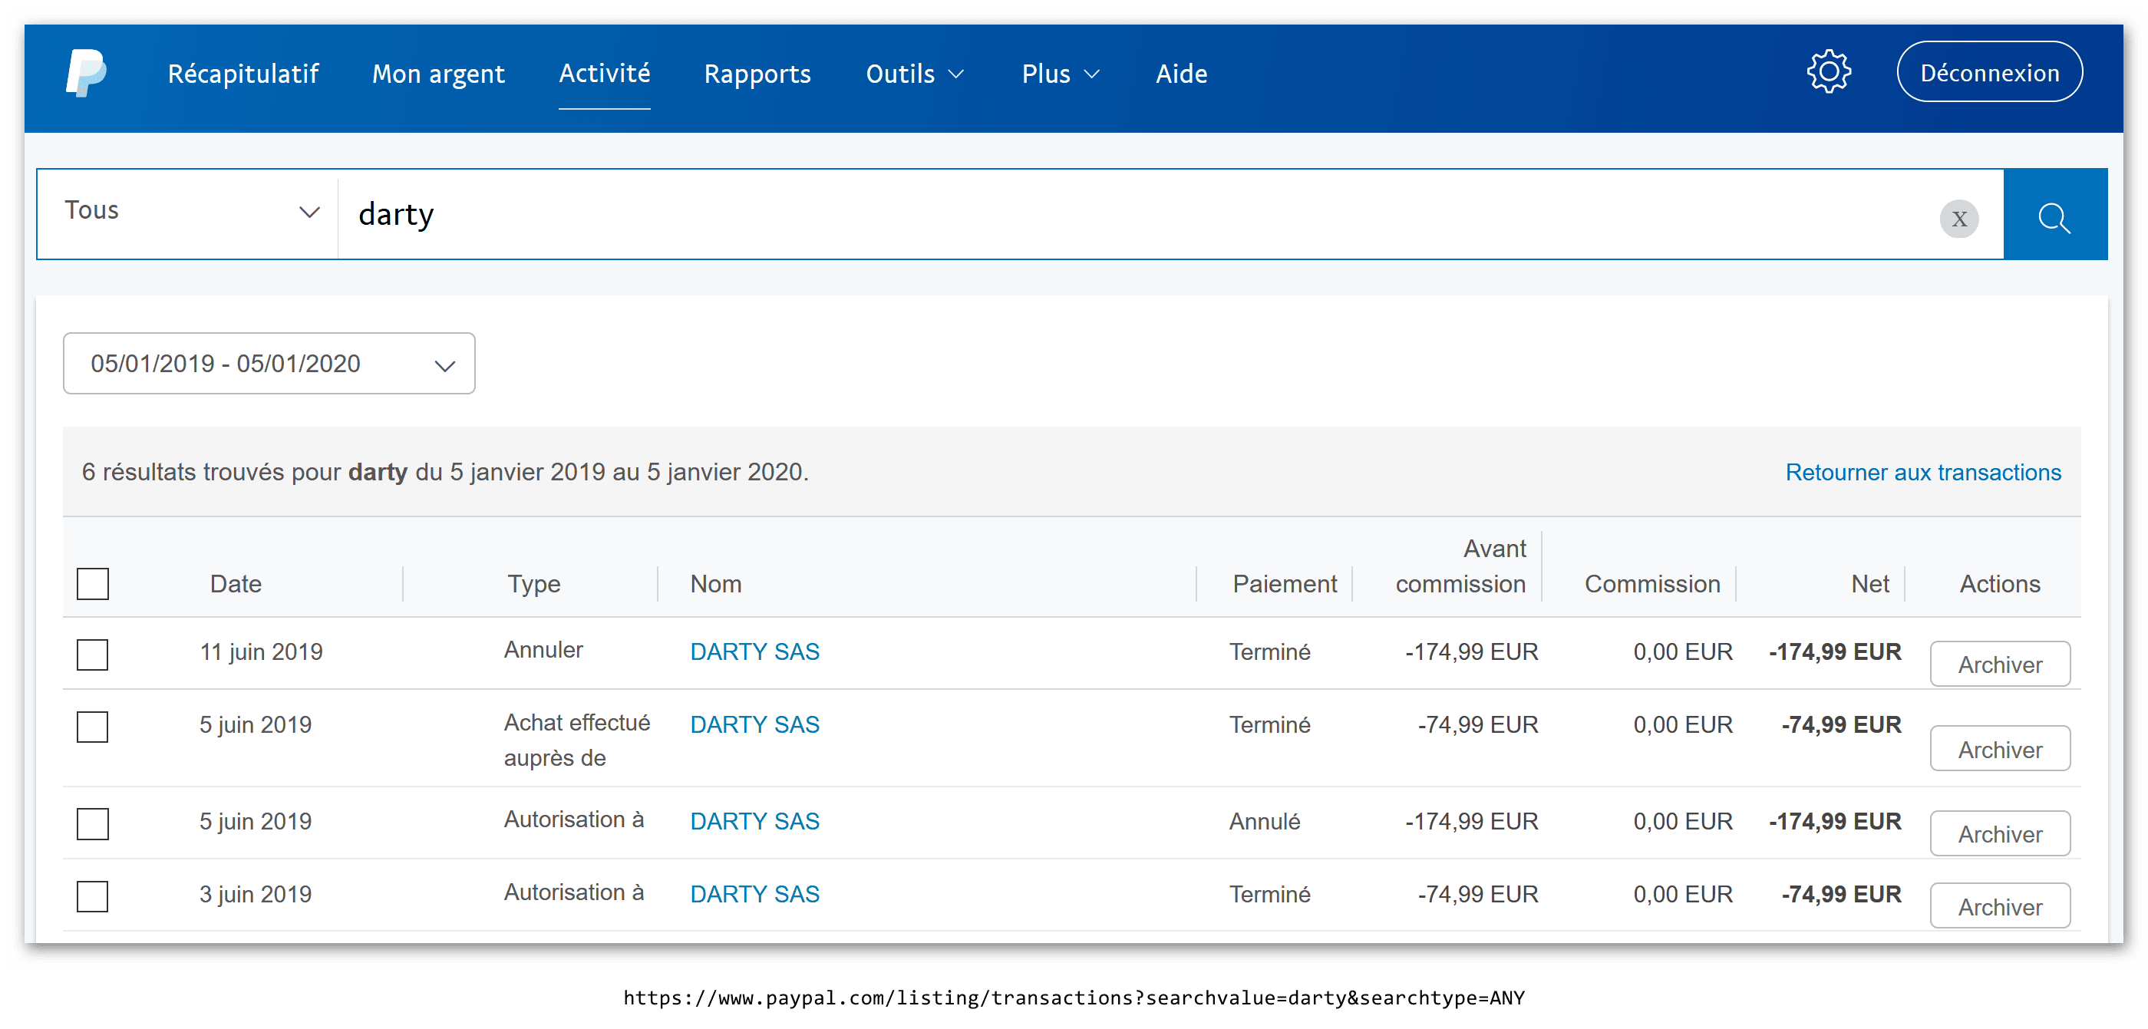Open the settings gear icon
Viewport: 2148px width, 1029px height.
pyautogui.click(x=1829, y=73)
